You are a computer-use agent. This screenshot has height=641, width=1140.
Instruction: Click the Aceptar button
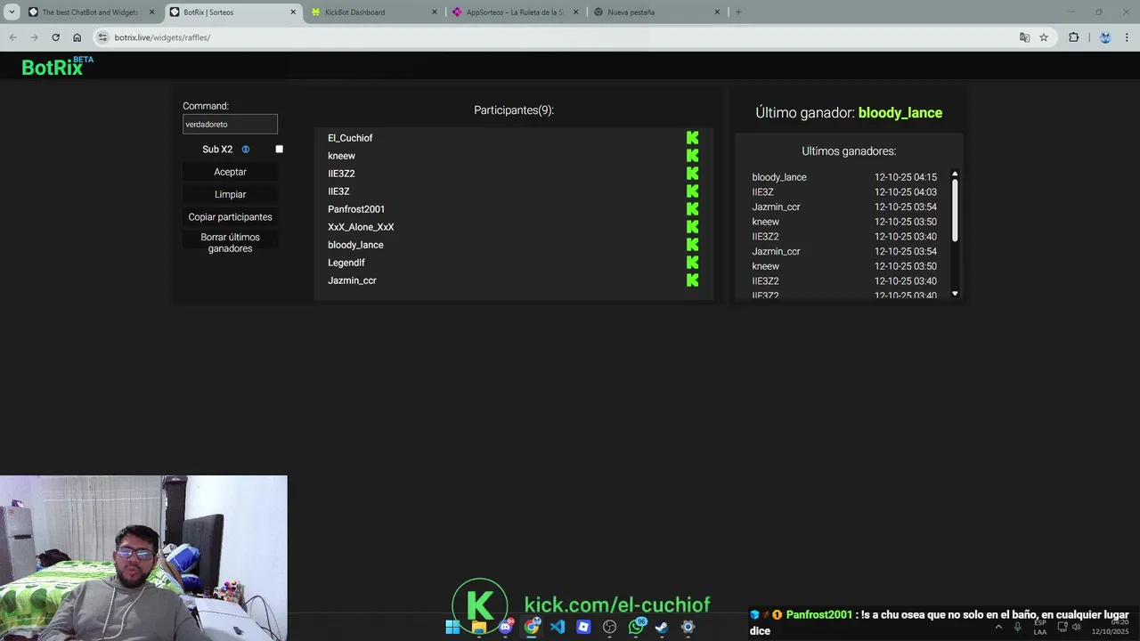(x=230, y=172)
